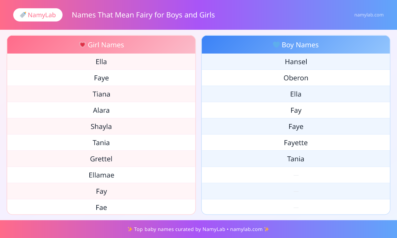The image size is (397, 238).
Task: Click the pink heart icon beside Girl Names
Action: [x=83, y=45]
